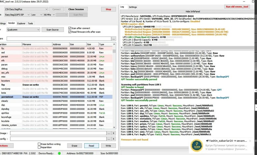Click the Image field browse button

[109, 133]
